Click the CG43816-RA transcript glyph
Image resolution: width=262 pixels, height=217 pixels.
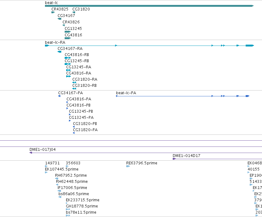pos(69,77)
